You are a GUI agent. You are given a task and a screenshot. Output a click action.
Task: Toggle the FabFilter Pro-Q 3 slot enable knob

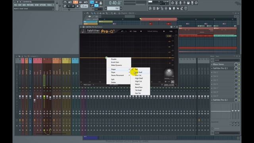(236, 68)
